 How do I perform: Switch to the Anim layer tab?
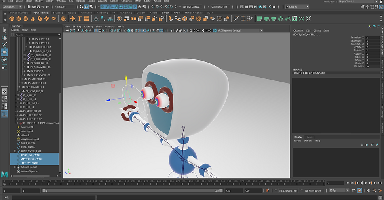(310, 137)
